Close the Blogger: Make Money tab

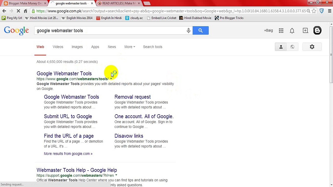[x=45, y=3]
